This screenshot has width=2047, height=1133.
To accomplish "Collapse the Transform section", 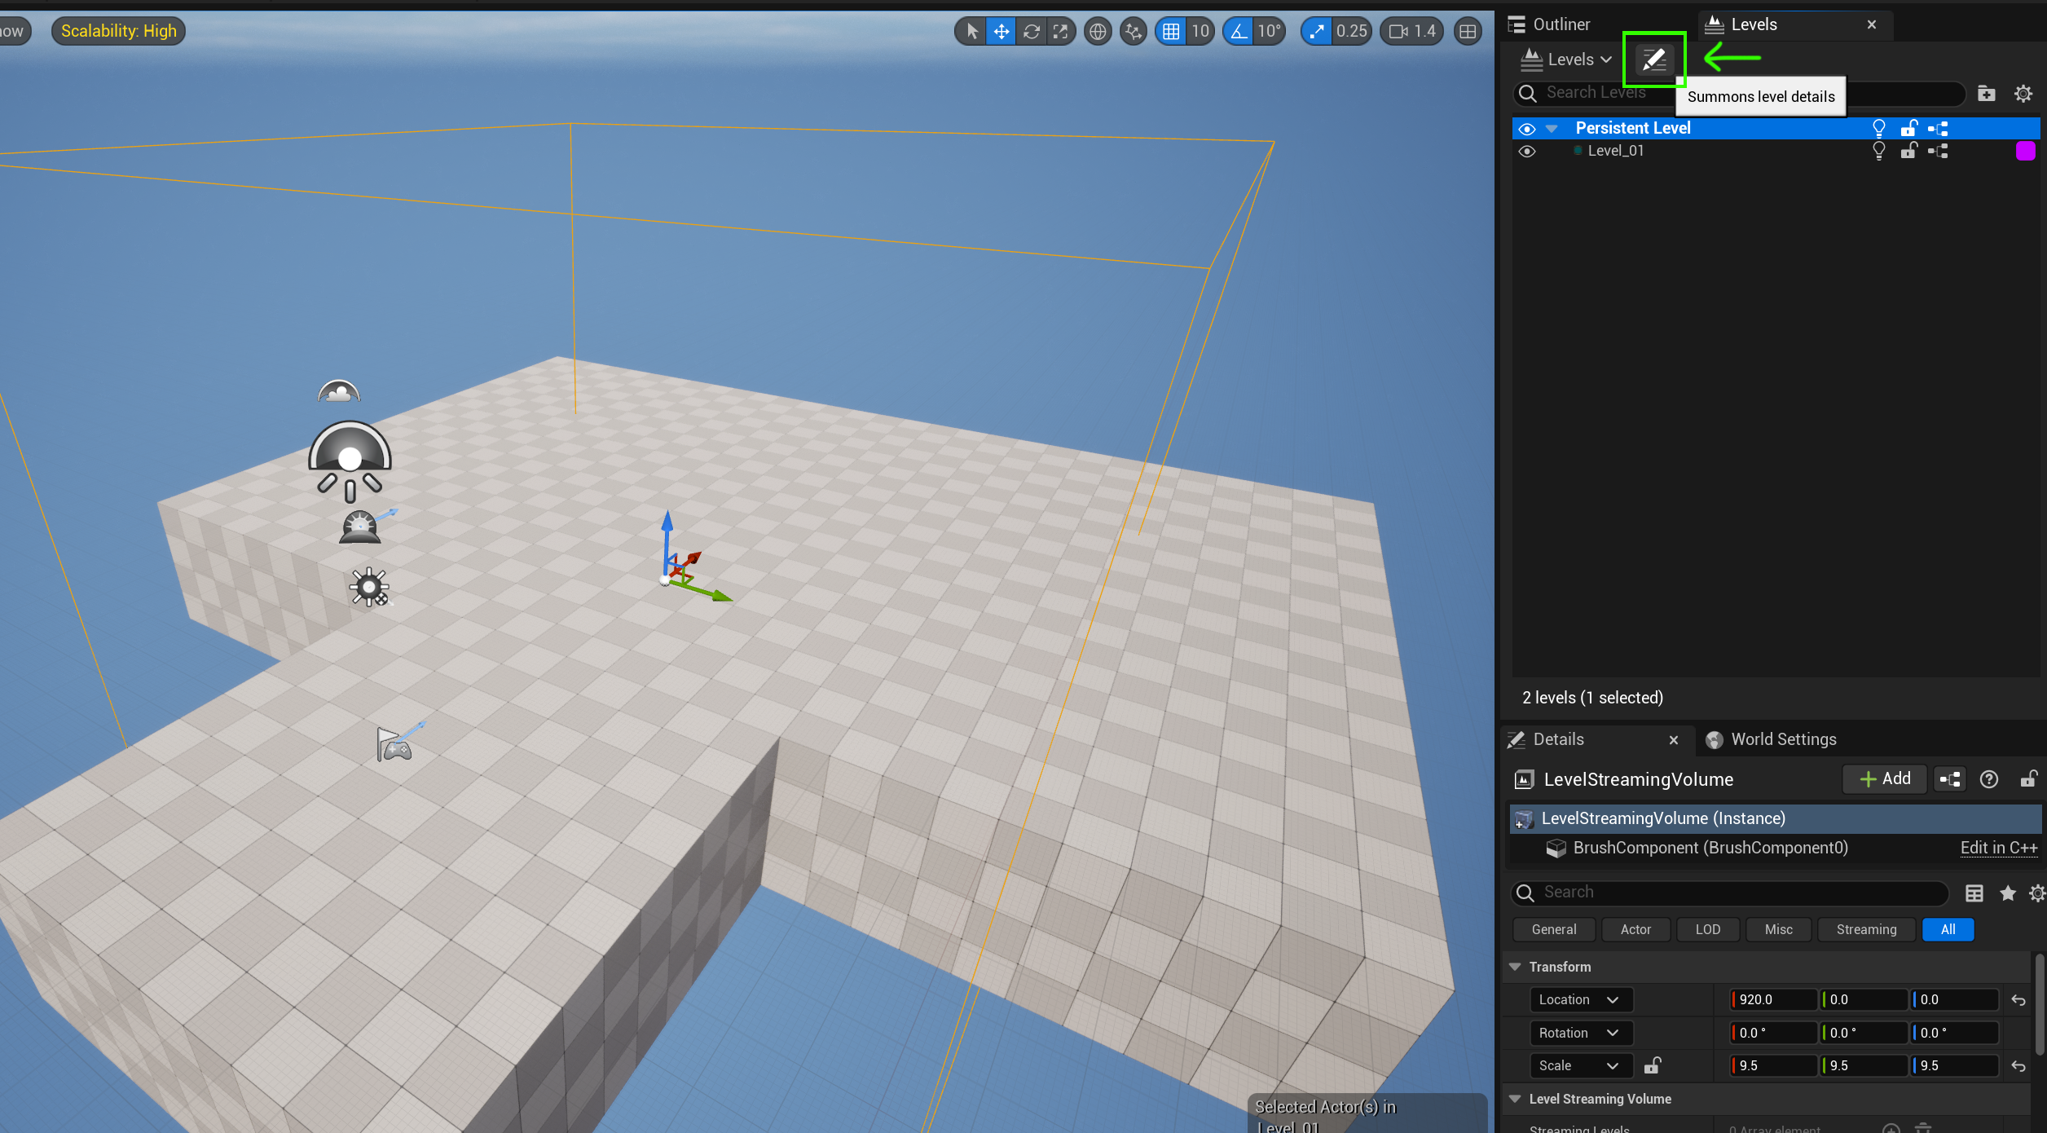I will [x=1515, y=967].
